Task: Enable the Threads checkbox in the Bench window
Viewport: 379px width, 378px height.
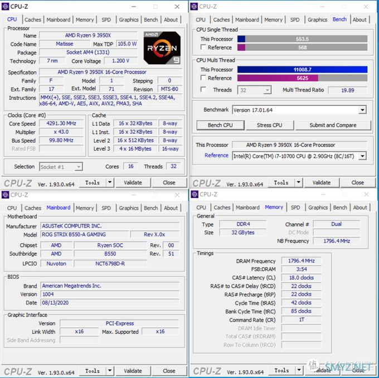Action: coord(203,89)
